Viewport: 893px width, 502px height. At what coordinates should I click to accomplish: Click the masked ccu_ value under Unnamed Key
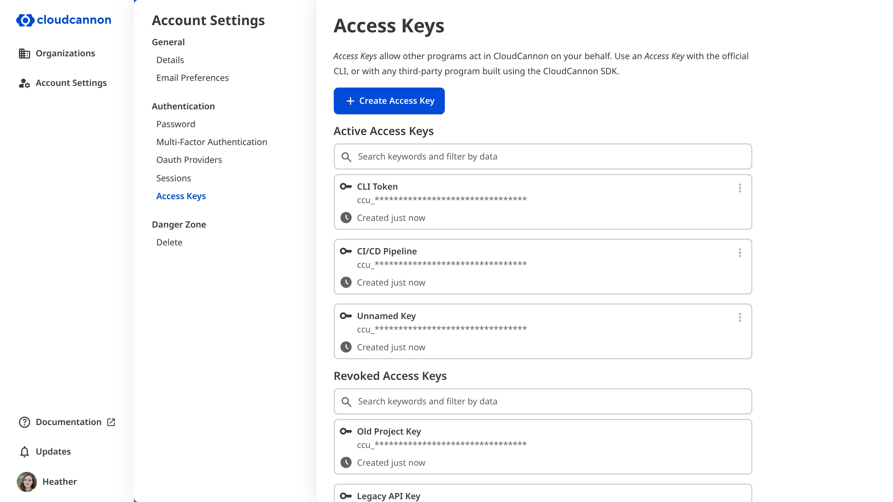pos(442,329)
